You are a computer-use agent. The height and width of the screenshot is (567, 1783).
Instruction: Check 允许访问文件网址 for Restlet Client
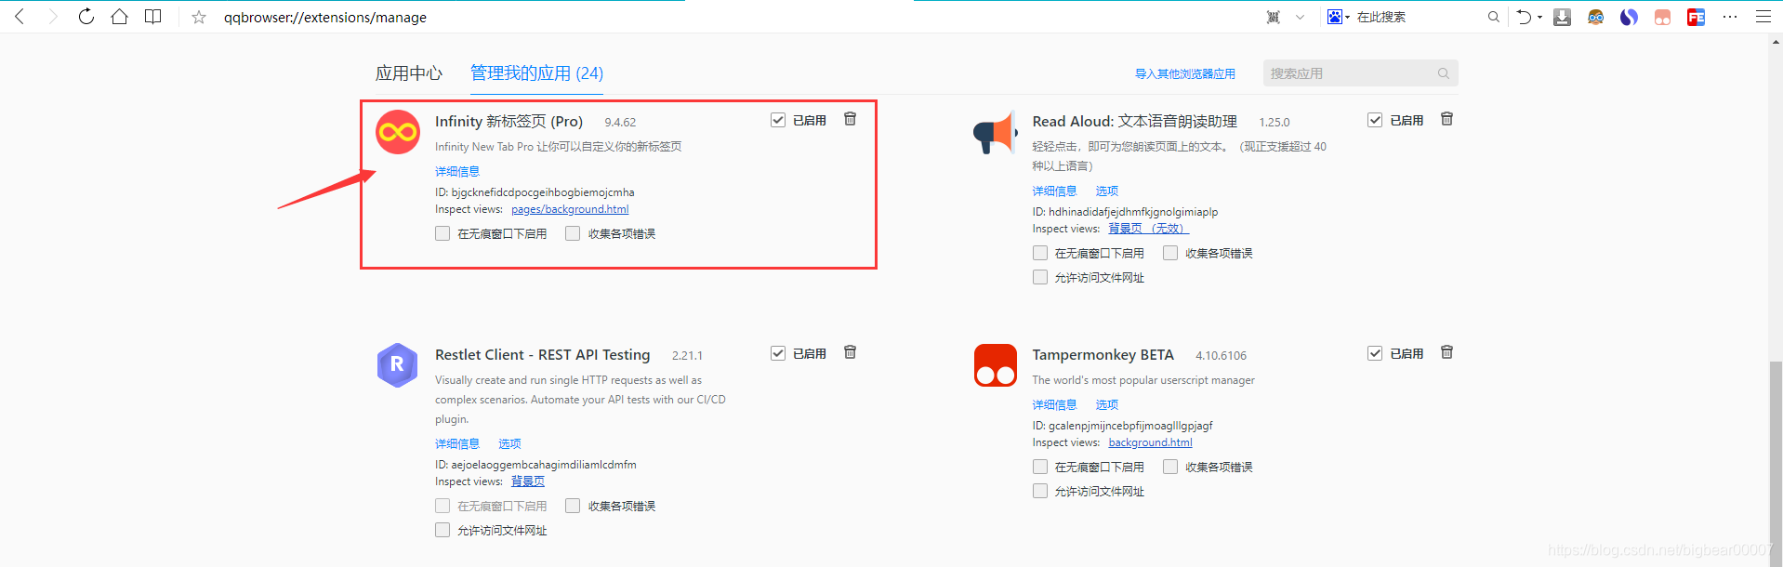[442, 530]
